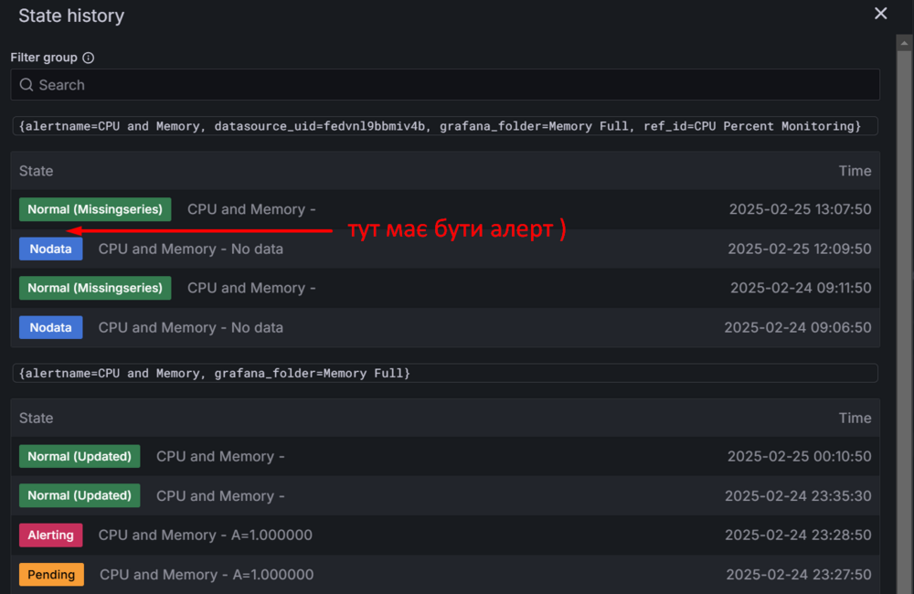The width and height of the screenshot is (914, 594).
Task: Click the magnifier icon in the search box
Action: (x=27, y=85)
